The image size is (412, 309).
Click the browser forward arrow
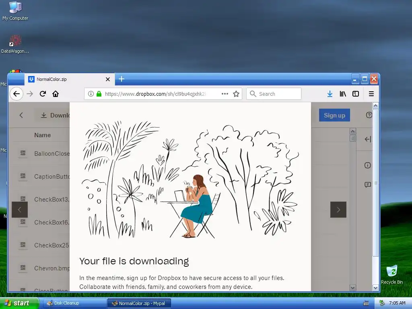30,94
